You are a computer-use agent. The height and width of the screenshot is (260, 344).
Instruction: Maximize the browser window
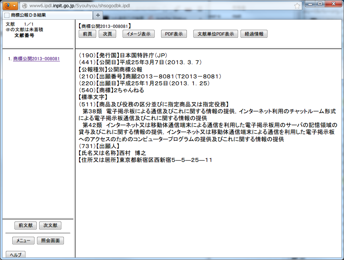click(x=320, y=4)
